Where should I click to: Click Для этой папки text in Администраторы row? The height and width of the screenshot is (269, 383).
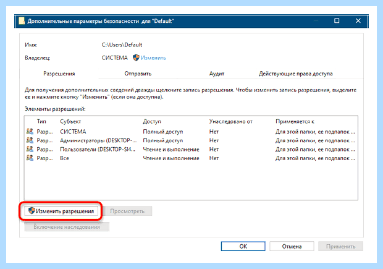(315, 140)
